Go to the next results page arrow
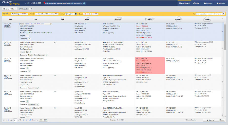The width and height of the screenshot is (228, 125). pyautogui.click(x=24, y=120)
